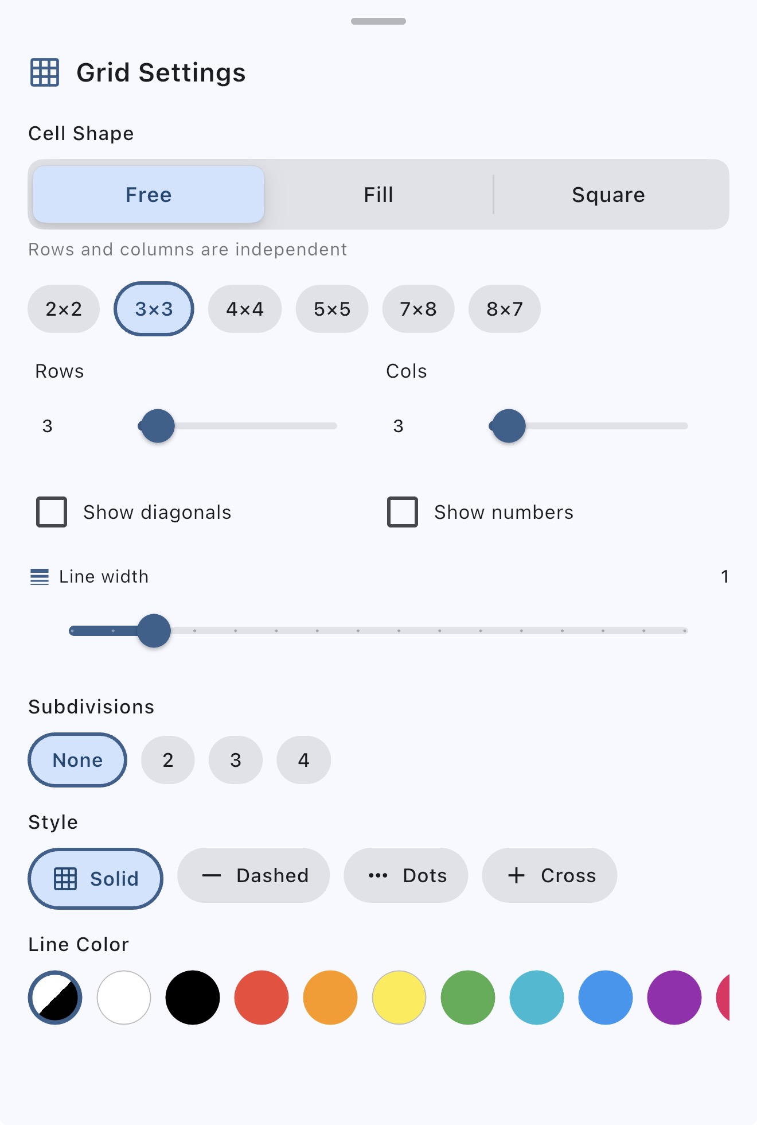Choose the Dashed line style
The image size is (757, 1125).
point(253,875)
